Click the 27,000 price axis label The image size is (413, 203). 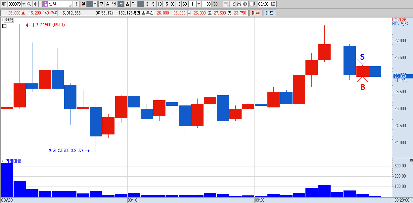(400, 41)
